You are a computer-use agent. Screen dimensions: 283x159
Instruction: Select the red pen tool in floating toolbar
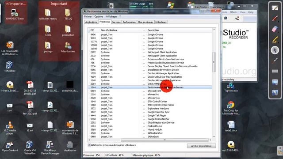(275, 18)
